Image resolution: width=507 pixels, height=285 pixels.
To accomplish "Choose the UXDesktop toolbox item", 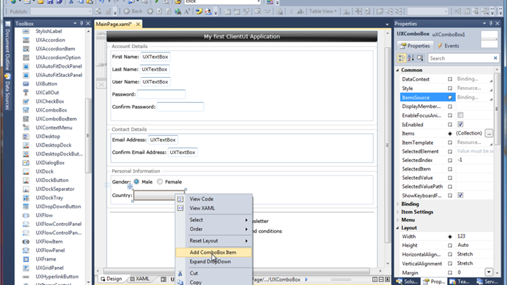I will (48, 136).
